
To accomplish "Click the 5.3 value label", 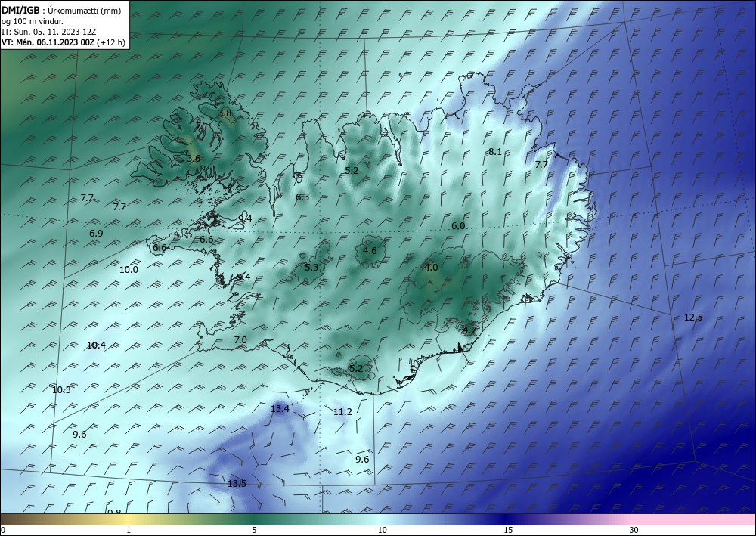I will click(311, 268).
